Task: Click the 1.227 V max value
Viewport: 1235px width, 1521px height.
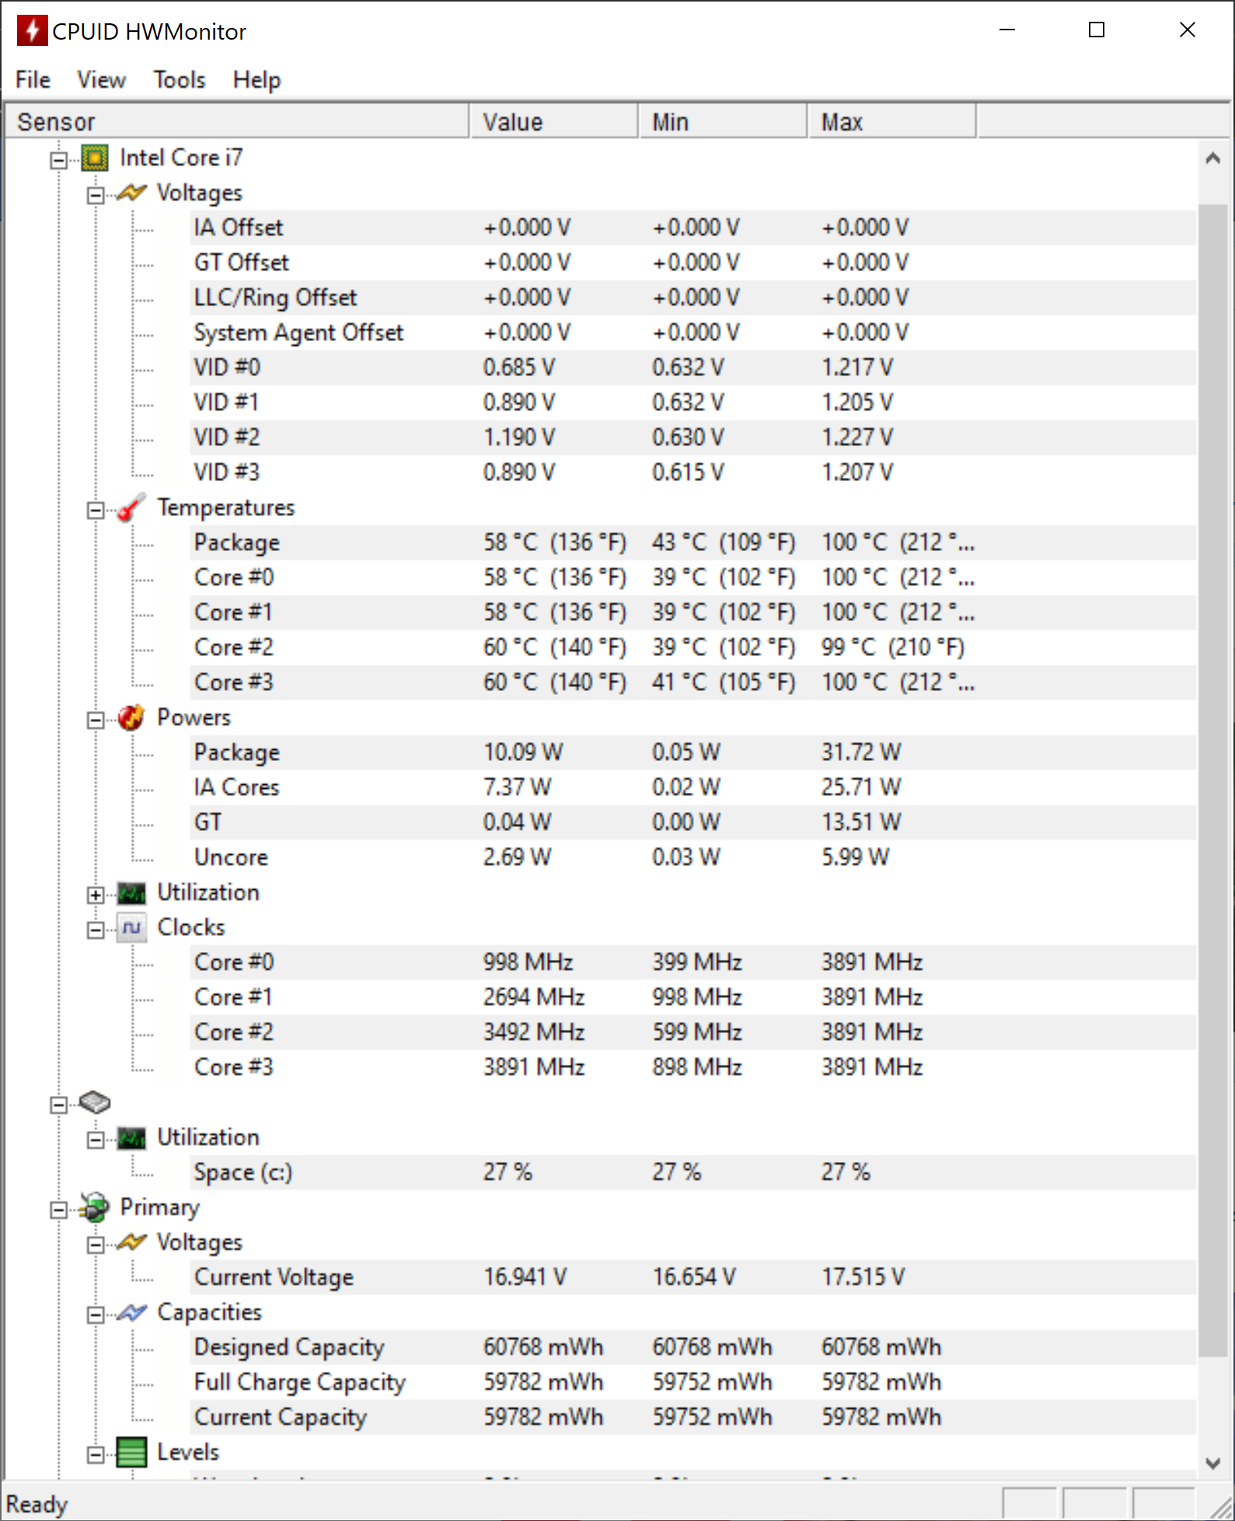Action: (857, 438)
